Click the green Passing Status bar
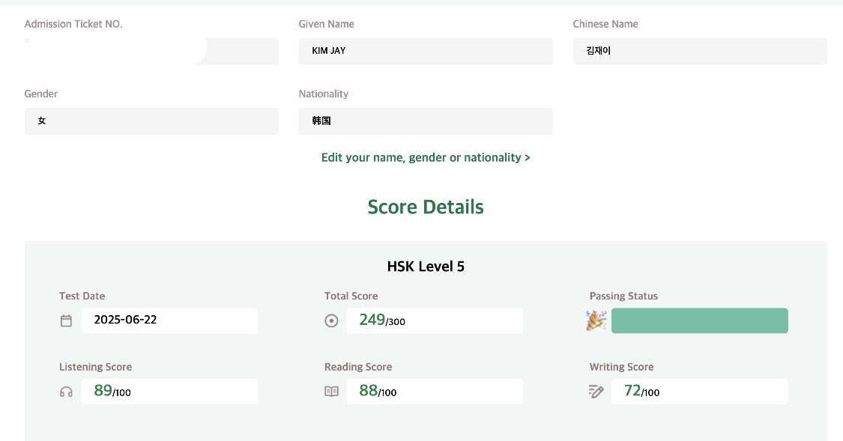 coord(699,320)
